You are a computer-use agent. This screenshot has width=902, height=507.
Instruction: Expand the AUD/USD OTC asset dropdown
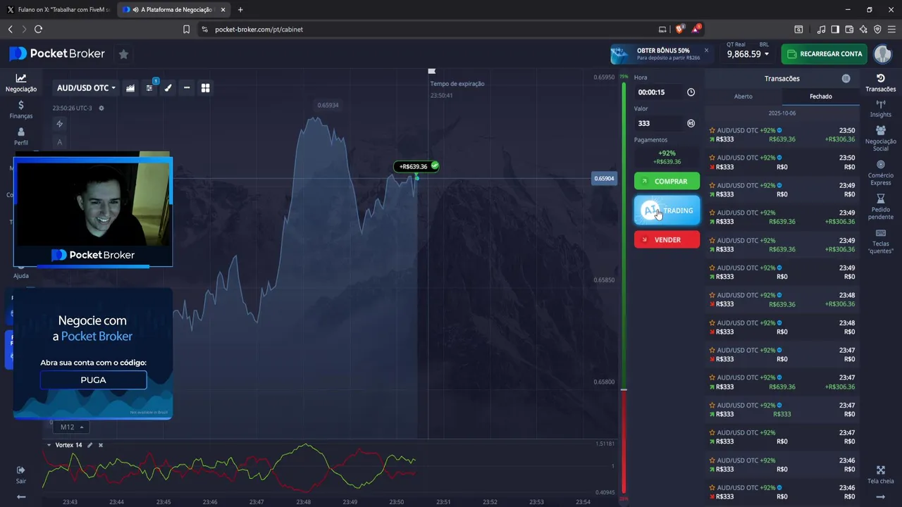click(x=86, y=88)
